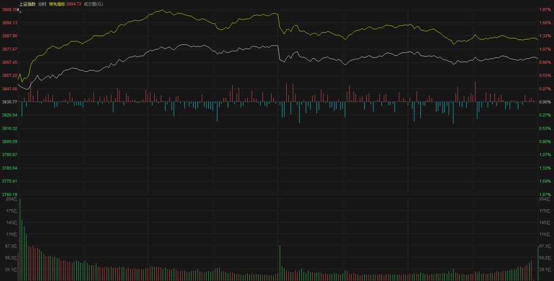Click the 0.00% label on right axis

tap(544, 102)
